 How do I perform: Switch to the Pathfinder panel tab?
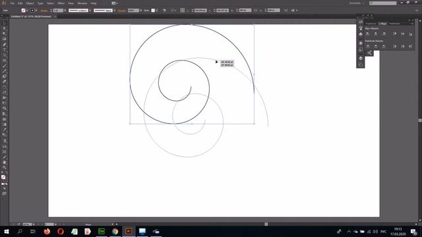394,24
